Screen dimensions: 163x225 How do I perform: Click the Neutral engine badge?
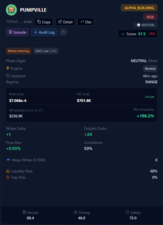pos(150,68)
